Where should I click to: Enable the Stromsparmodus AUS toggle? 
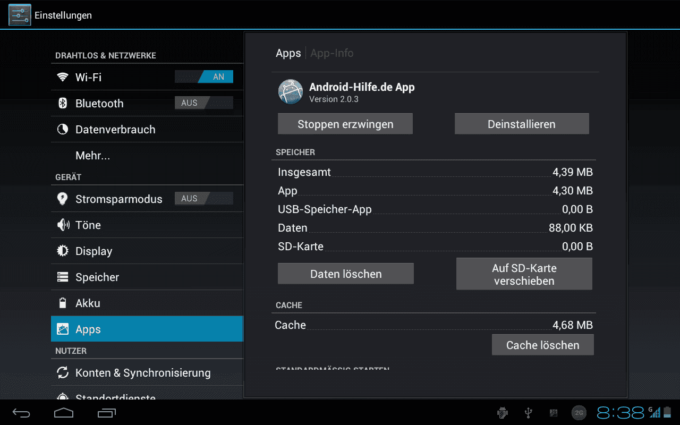click(x=204, y=198)
